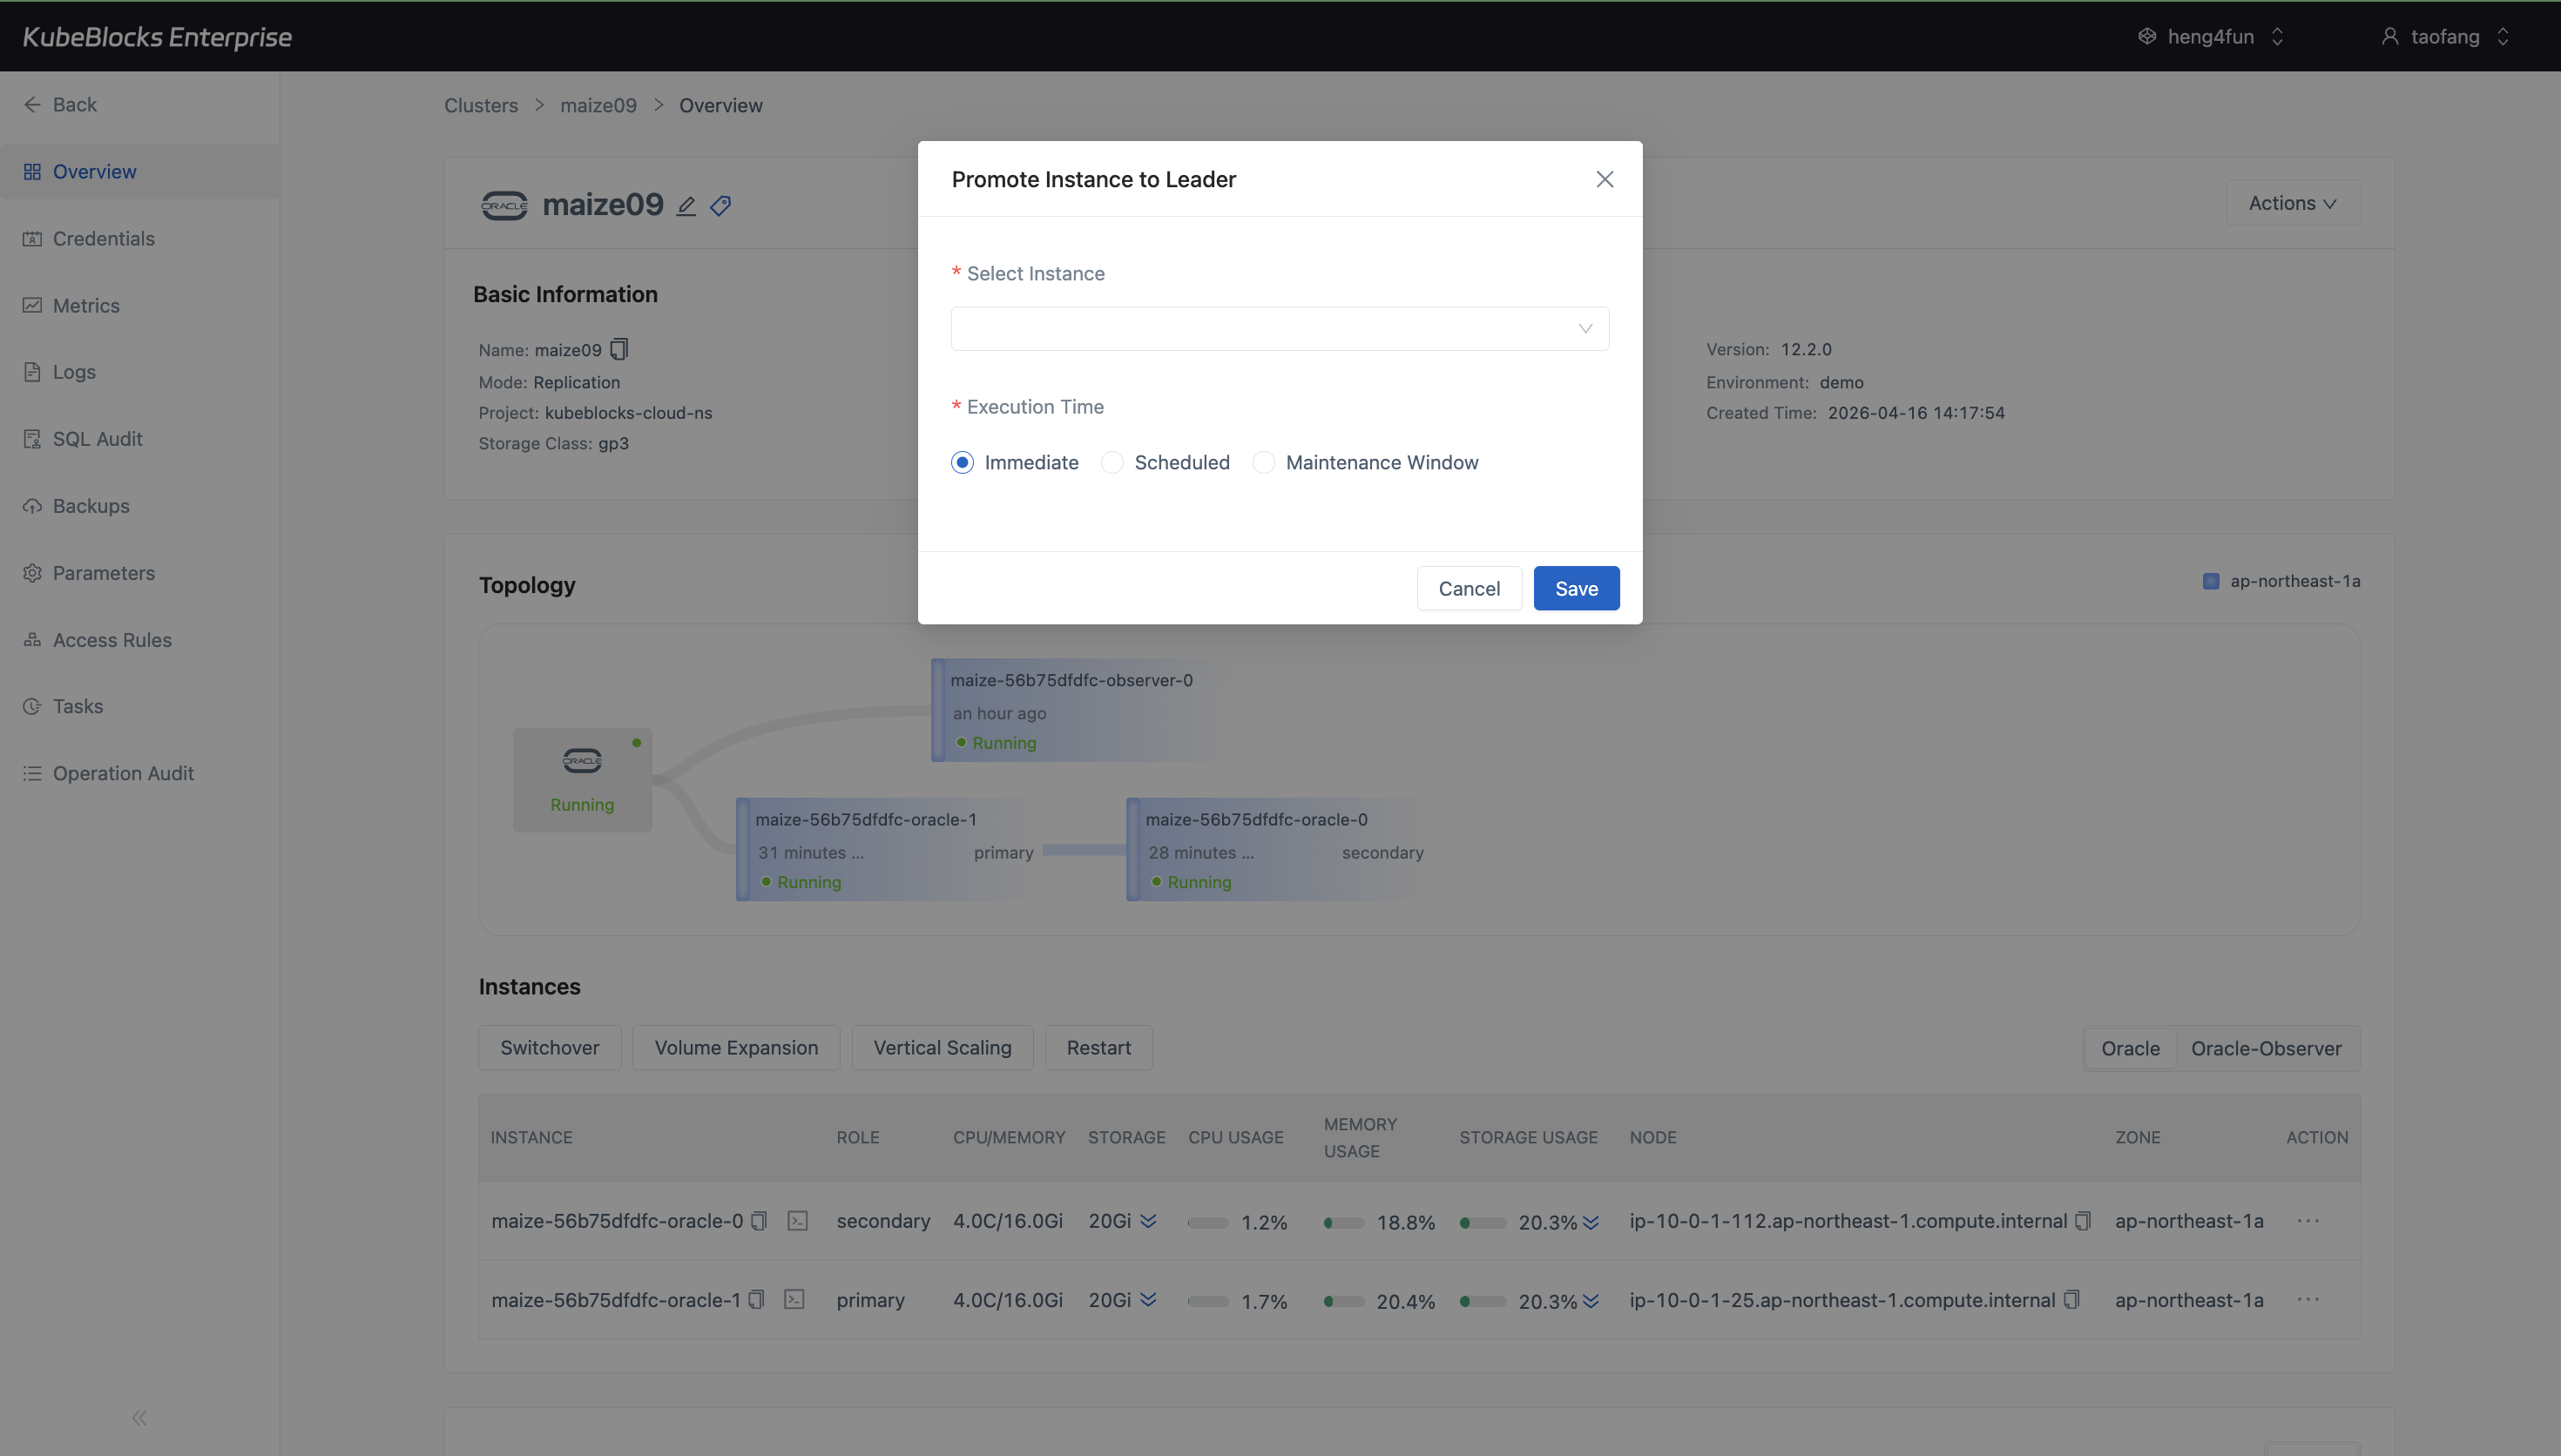Click the Parameters gear icon
This screenshot has height=1456, width=2561.
(x=32, y=573)
